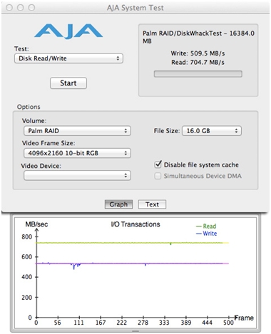271x334 pixels.
Task: Click the minimize window button
Action: click(21, 8)
